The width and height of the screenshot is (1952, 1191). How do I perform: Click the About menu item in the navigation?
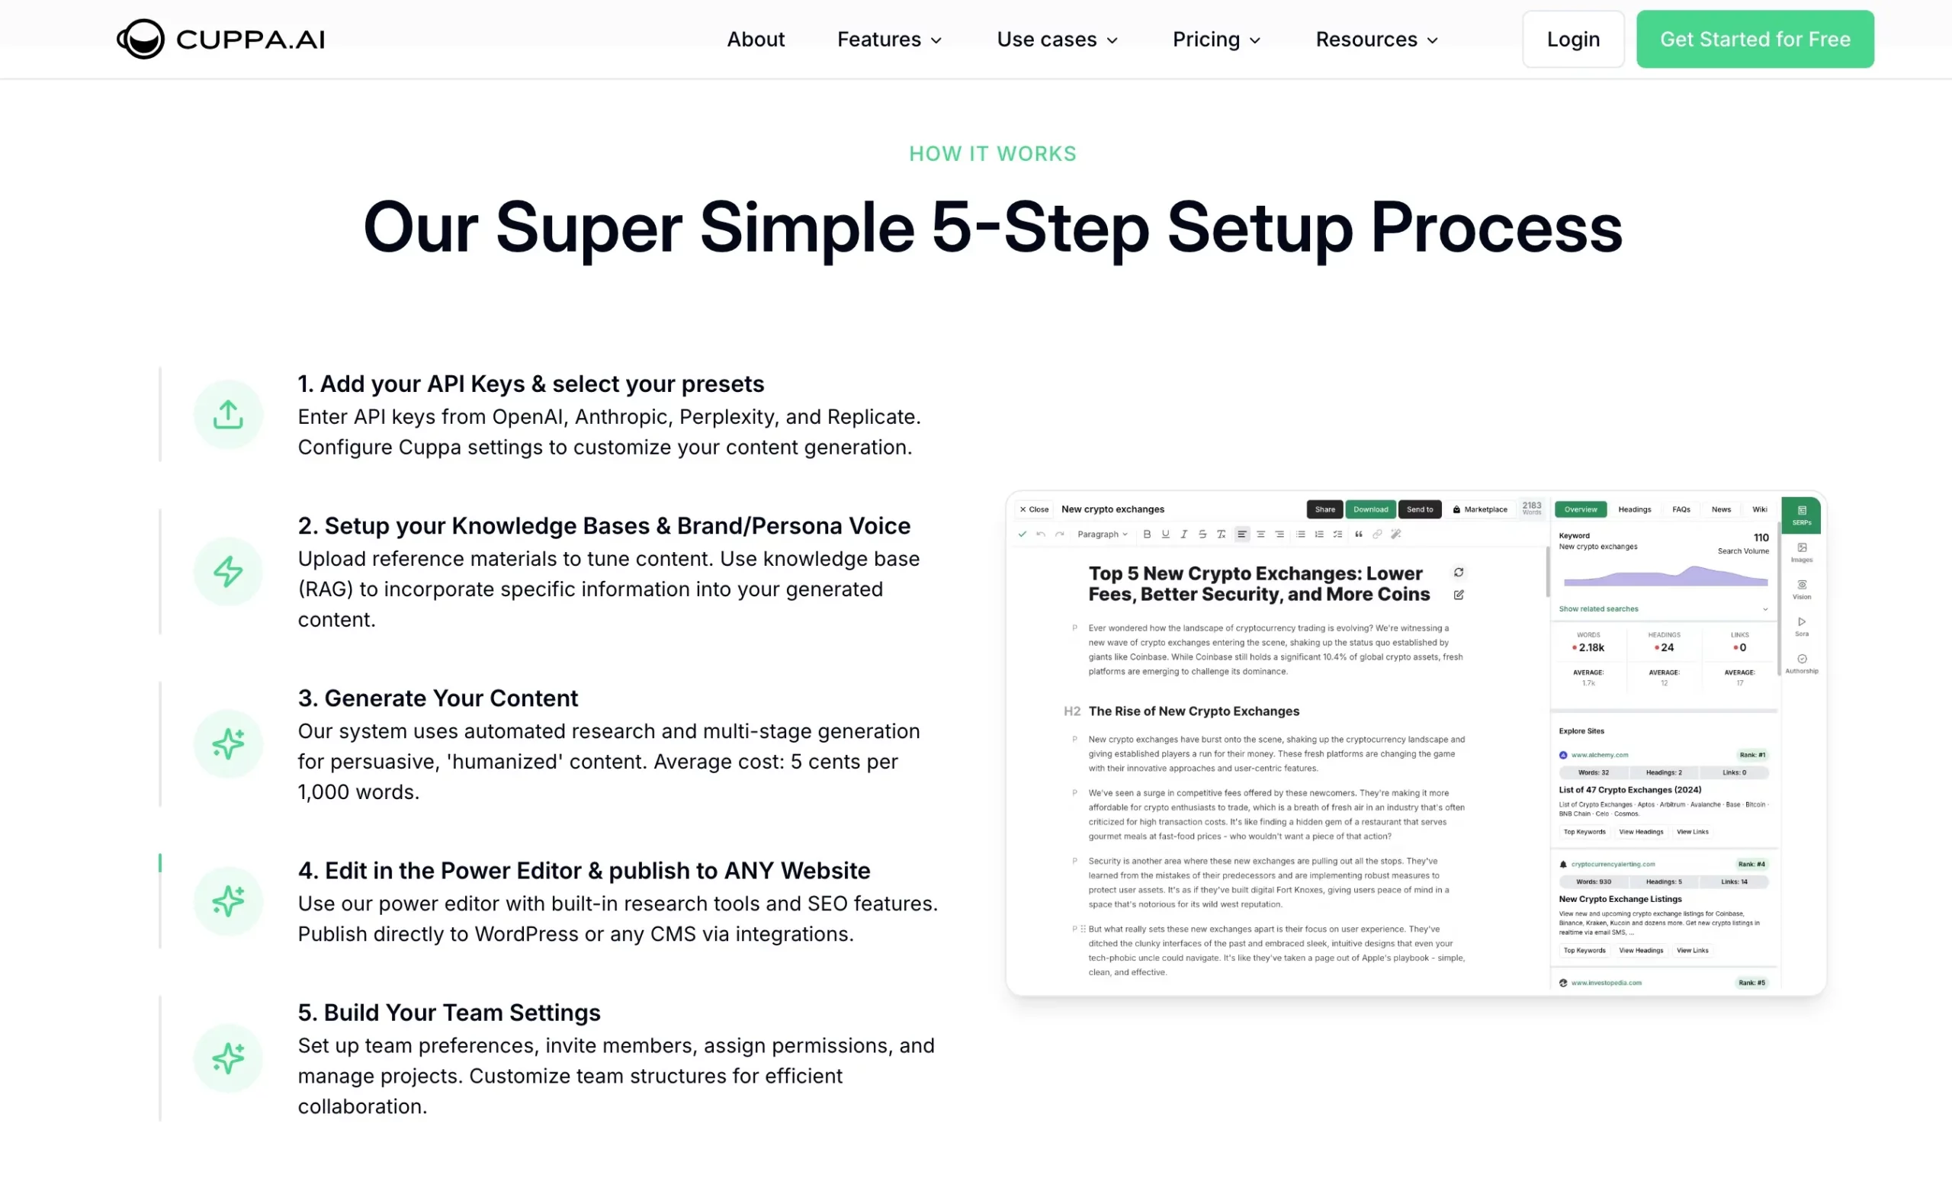[x=753, y=39]
